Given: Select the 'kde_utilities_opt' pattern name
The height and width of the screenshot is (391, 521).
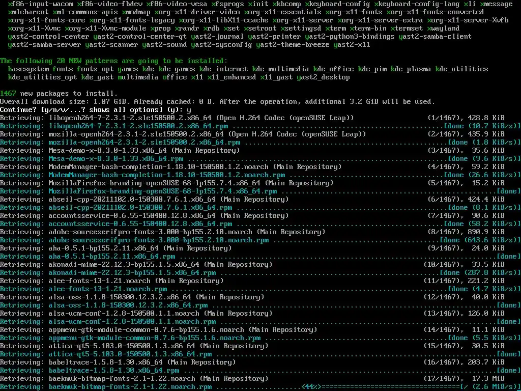Looking at the screenshot, I should point(43,77).
